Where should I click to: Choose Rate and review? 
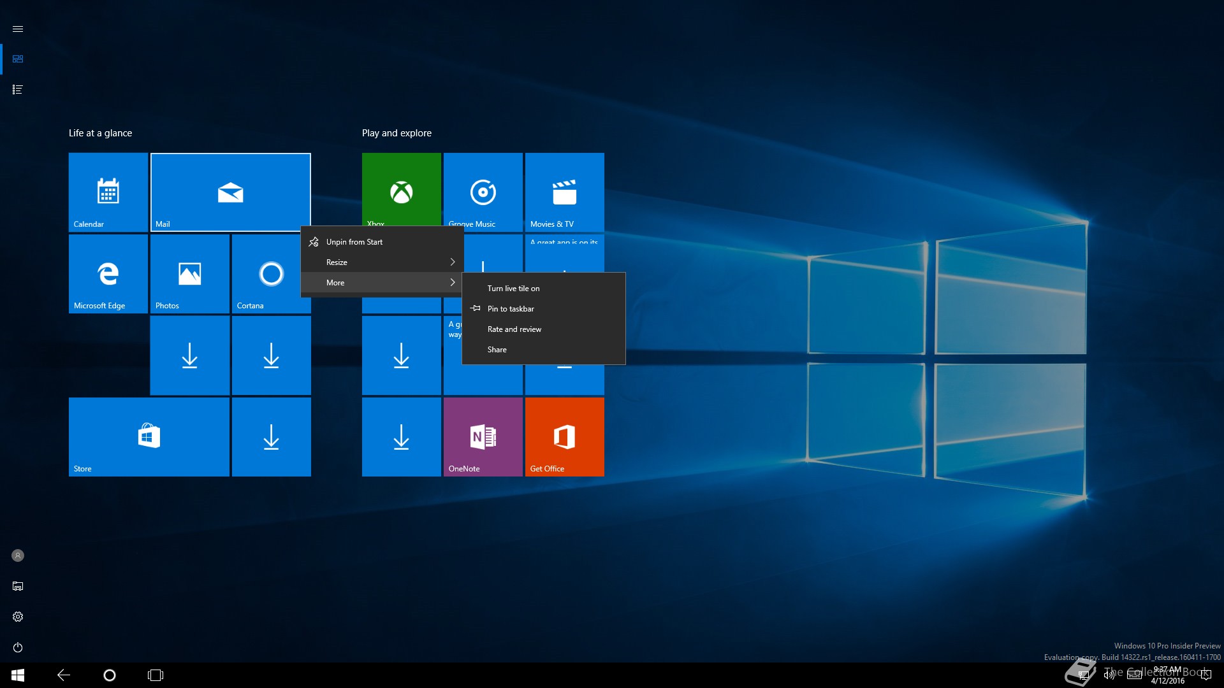click(543, 329)
